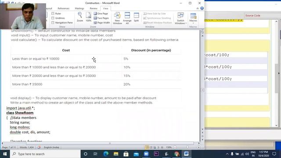The height and width of the screenshot is (158, 281).
Task: Expand Macros dropdown
Action: pos(193,18)
